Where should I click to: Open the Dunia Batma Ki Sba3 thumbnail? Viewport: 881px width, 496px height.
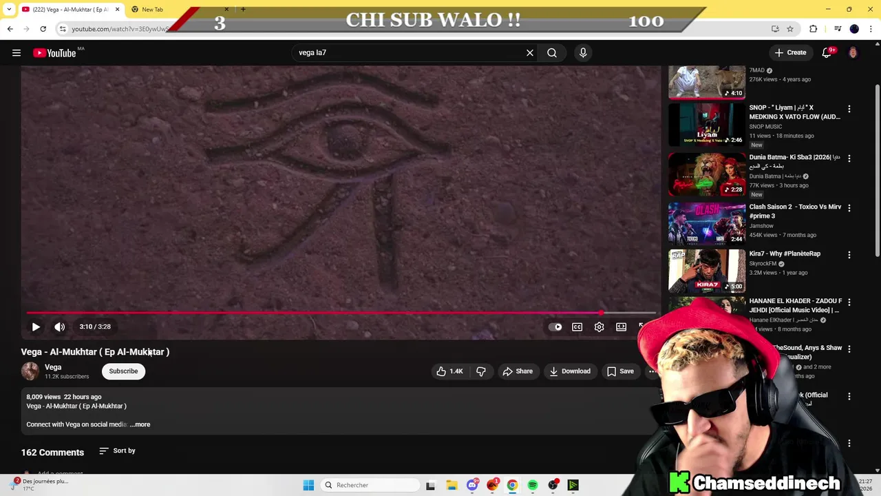click(x=707, y=174)
